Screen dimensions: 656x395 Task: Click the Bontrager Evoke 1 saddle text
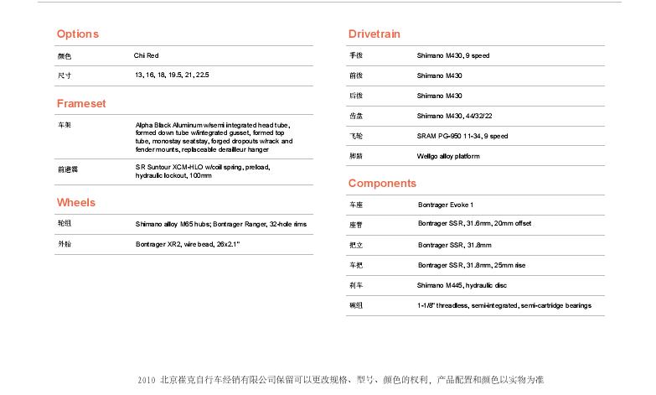pyautogui.click(x=446, y=205)
